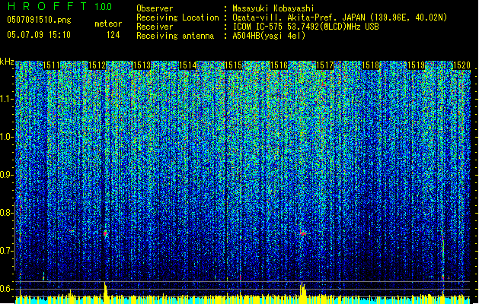
Task: Click the 0.7 kHz axis tick label
Action: (7, 252)
